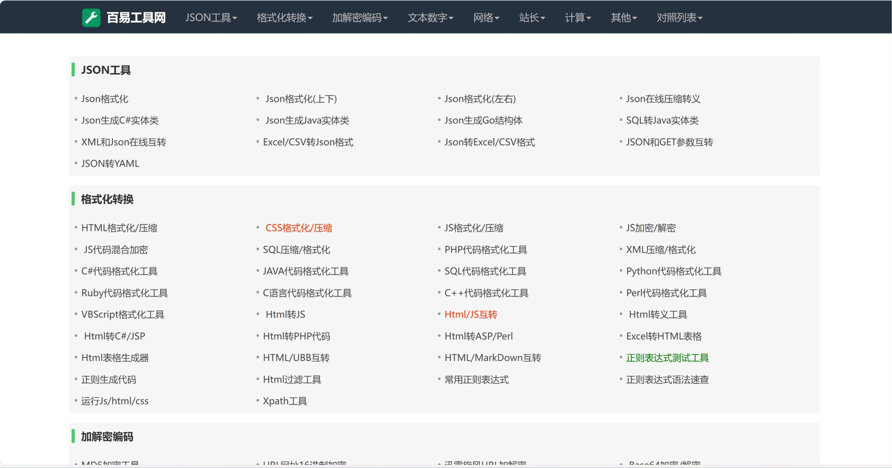Open VBScript格式化工具 link
This screenshot has width=892, height=468.
pyautogui.click(x=123, y=315)
